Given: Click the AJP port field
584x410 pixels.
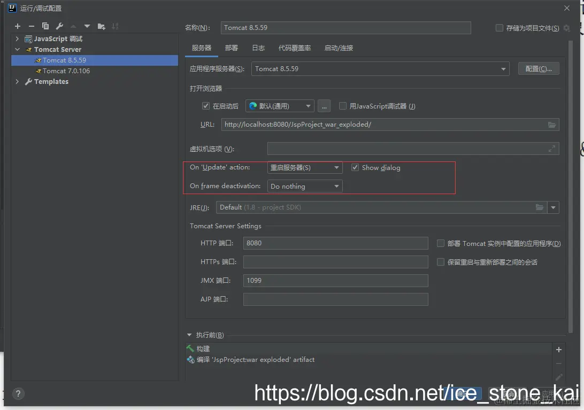Looking at the screenshot, I should pyautogui.click(x=335, y=299).
